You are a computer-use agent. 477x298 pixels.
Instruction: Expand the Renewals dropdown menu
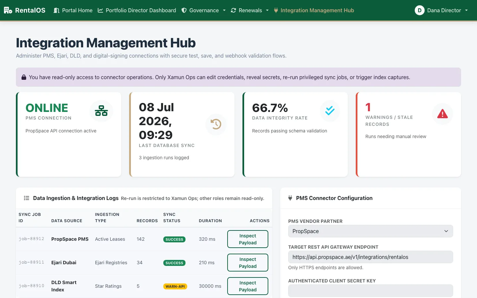tap(250, 10)
